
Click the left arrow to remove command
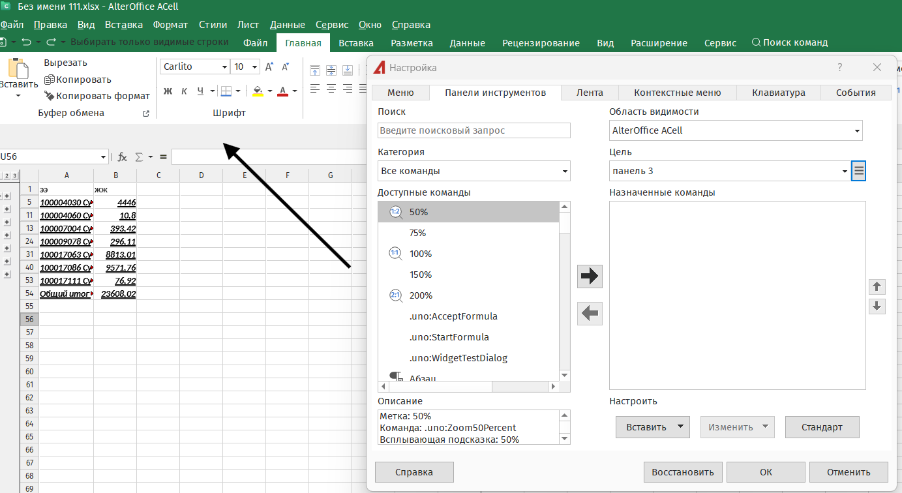590,314
